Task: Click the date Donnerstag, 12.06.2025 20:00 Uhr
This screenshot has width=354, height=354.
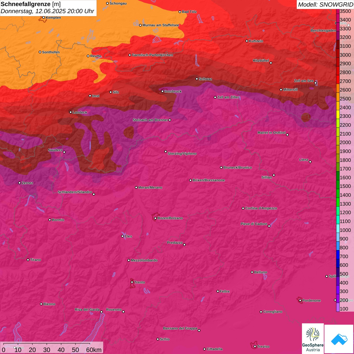Action: [47, 11]
